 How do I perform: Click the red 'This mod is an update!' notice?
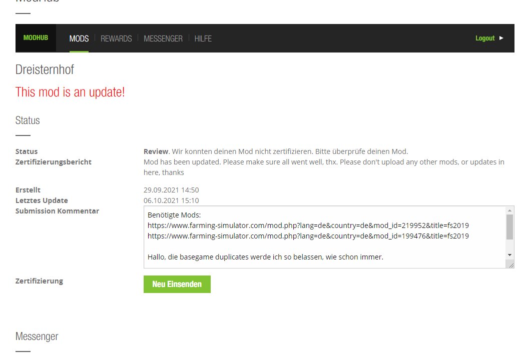click(x=70, y=92)
